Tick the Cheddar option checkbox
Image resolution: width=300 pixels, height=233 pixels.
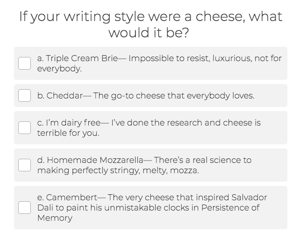(24, 95)
